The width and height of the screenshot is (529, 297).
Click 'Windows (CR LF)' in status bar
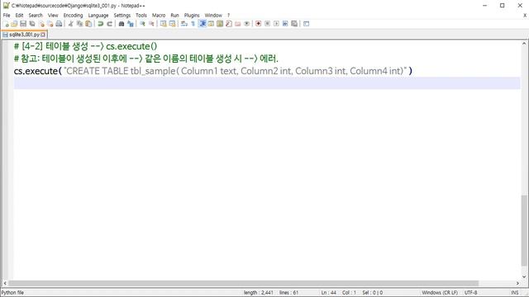440,293
